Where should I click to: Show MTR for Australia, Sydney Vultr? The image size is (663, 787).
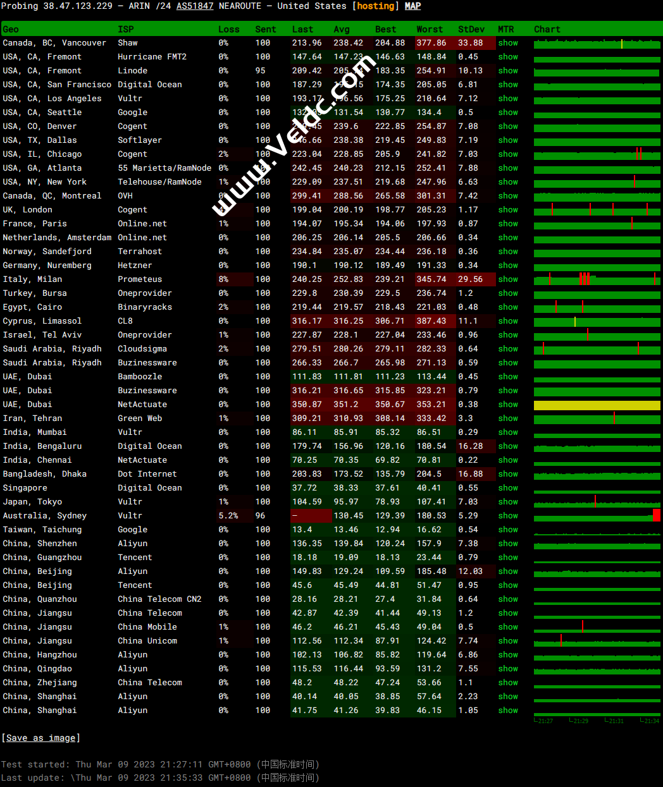point(507,516)
